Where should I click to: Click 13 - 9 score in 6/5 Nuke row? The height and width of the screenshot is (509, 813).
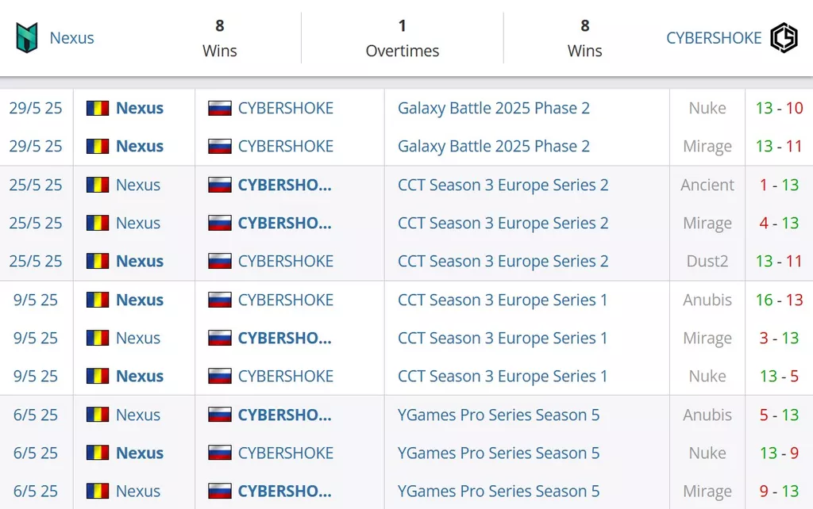[x=780, y=453]
